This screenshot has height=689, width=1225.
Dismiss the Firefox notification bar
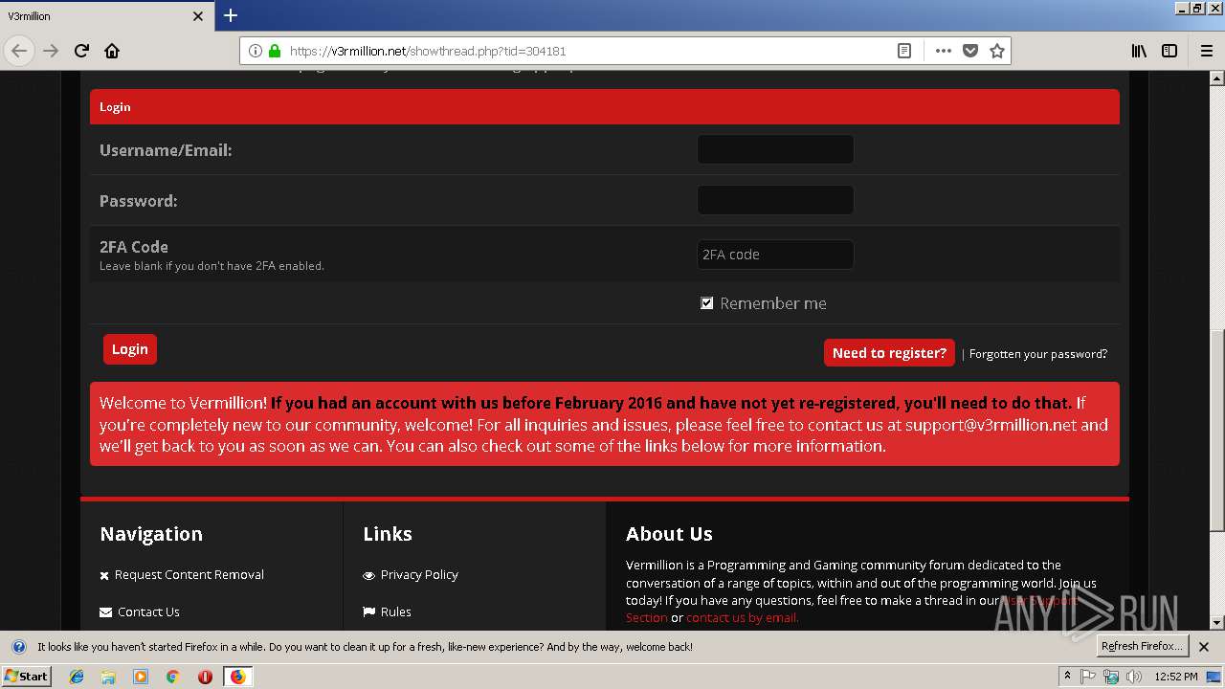[x=1204, y=647]
